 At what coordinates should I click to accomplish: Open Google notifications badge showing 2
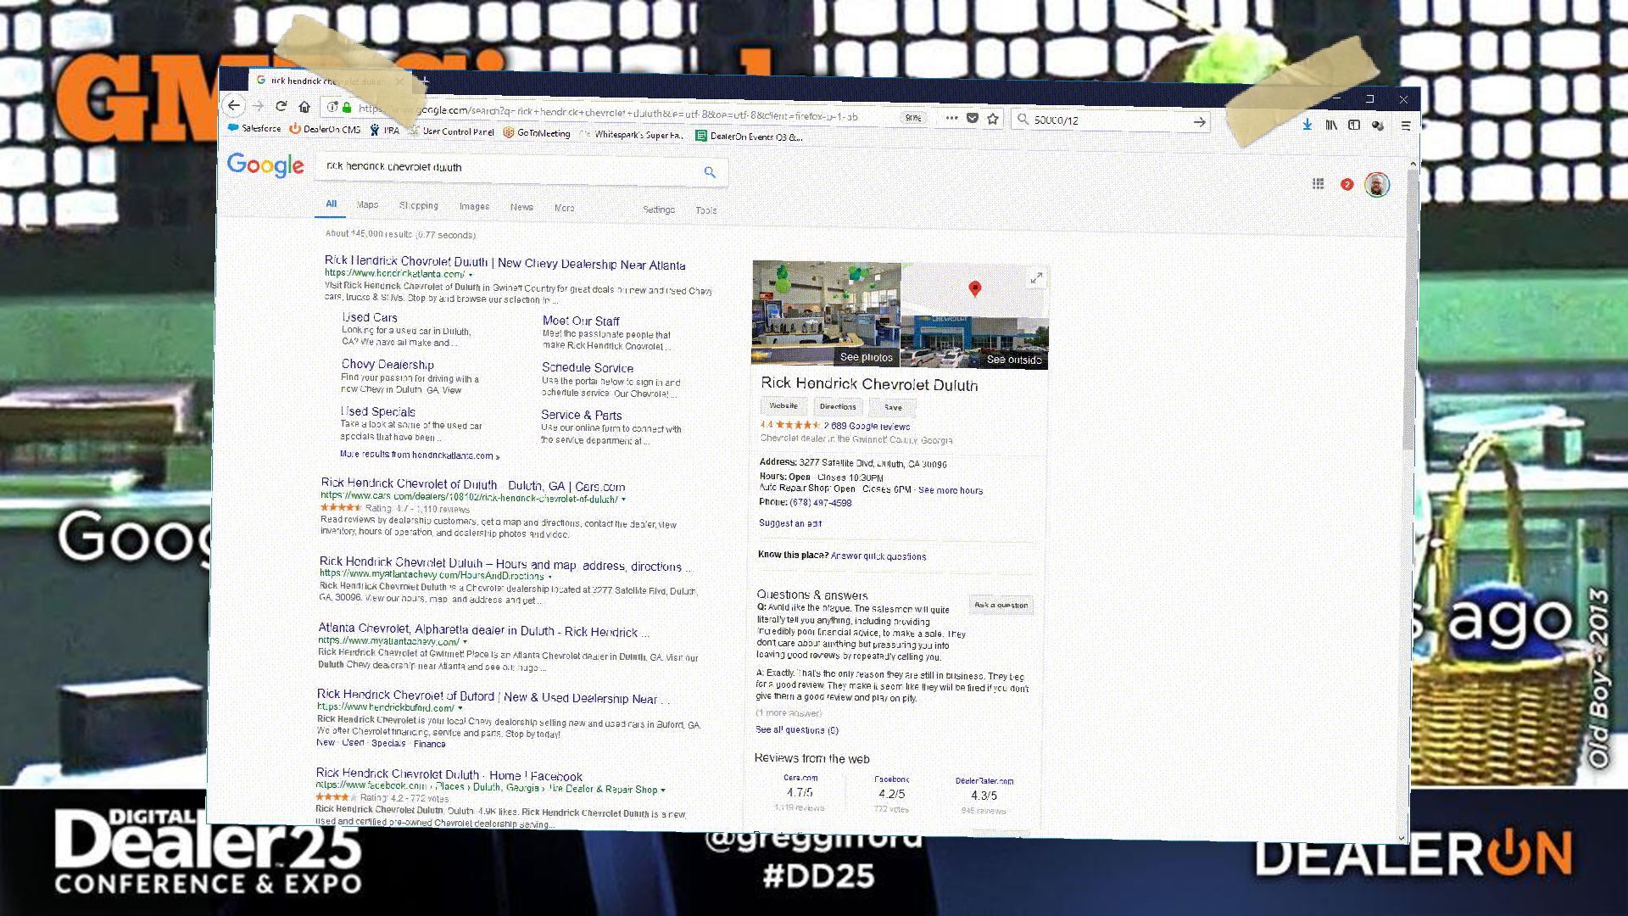1346,184
